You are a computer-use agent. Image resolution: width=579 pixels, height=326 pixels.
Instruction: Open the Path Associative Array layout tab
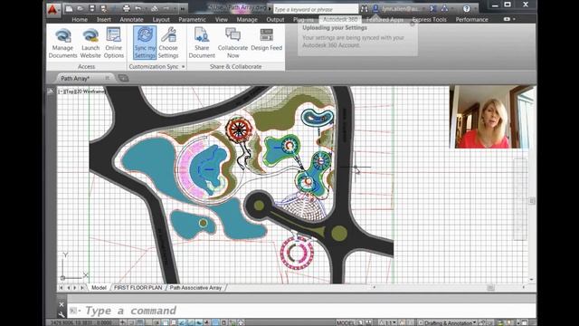click(195, 288)
